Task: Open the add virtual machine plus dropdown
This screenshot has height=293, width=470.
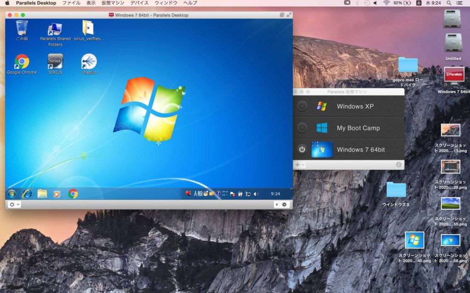Action: 300,164
